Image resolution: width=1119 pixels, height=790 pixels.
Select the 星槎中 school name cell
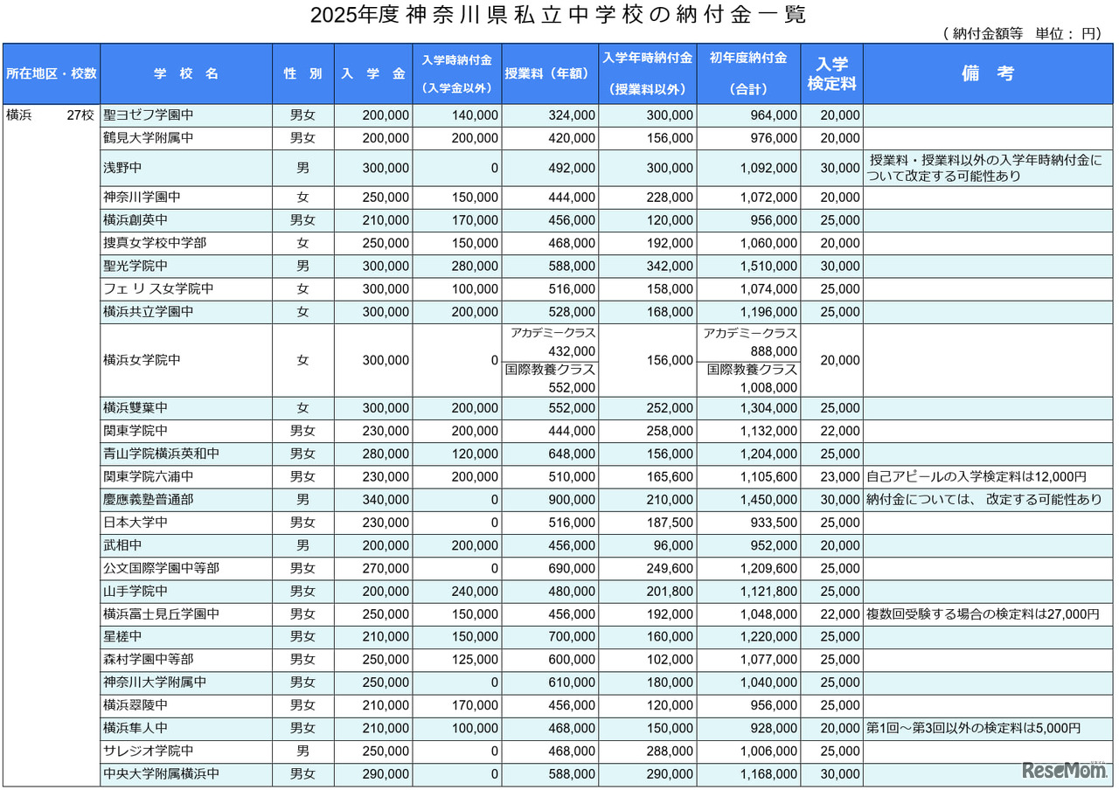point(186,637)
